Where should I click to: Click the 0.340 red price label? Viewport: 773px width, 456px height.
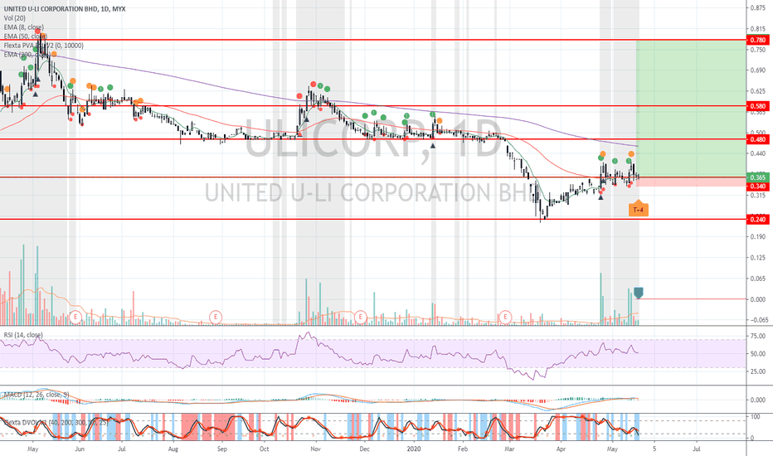point(758,186)
